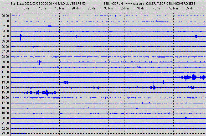
Task: Click the SEISMODRUM title text
Action: coord(113,4)
